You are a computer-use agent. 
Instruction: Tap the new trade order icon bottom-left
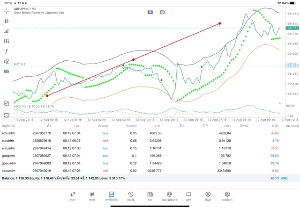[7, 115]
